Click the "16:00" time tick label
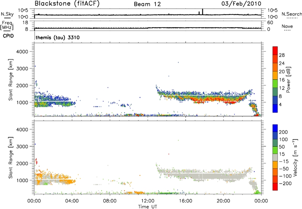Image resolution: width=302 pixels, height=209 pixels. click(185, 201)
